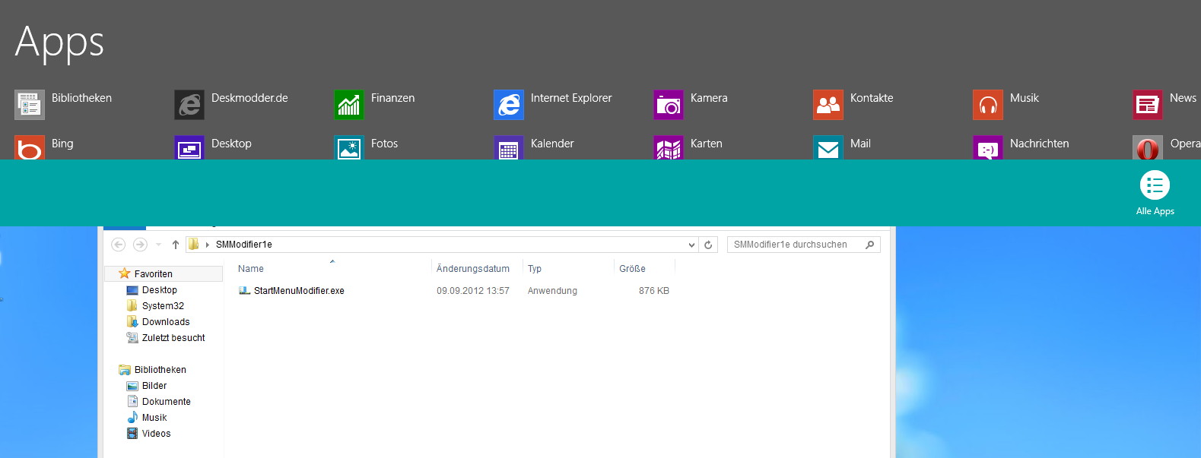Screen dimensions: 1201x458
Task: Open the Mail app icon
Action: click(x=828, y=147)
